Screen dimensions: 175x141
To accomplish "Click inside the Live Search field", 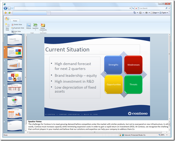I will point(152,8).
